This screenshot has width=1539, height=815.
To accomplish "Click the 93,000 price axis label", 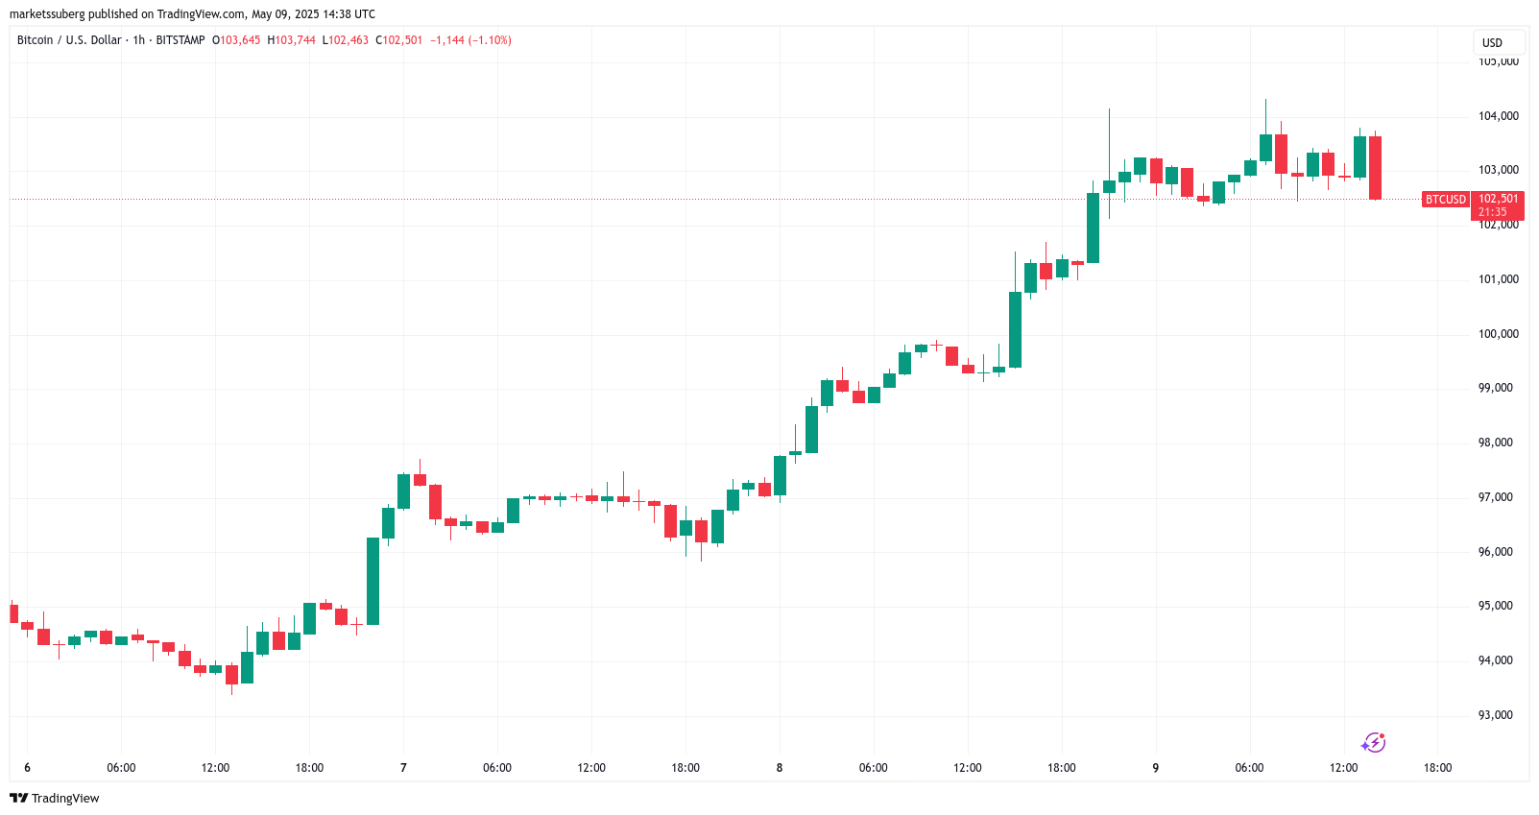I will (1496, 715).
